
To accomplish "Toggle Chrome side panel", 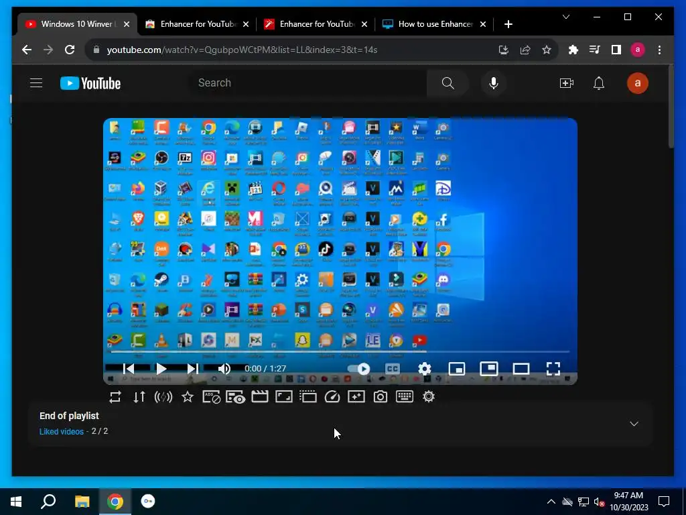I will 616,50.
